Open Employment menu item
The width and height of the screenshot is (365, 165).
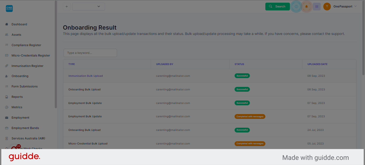20,118
